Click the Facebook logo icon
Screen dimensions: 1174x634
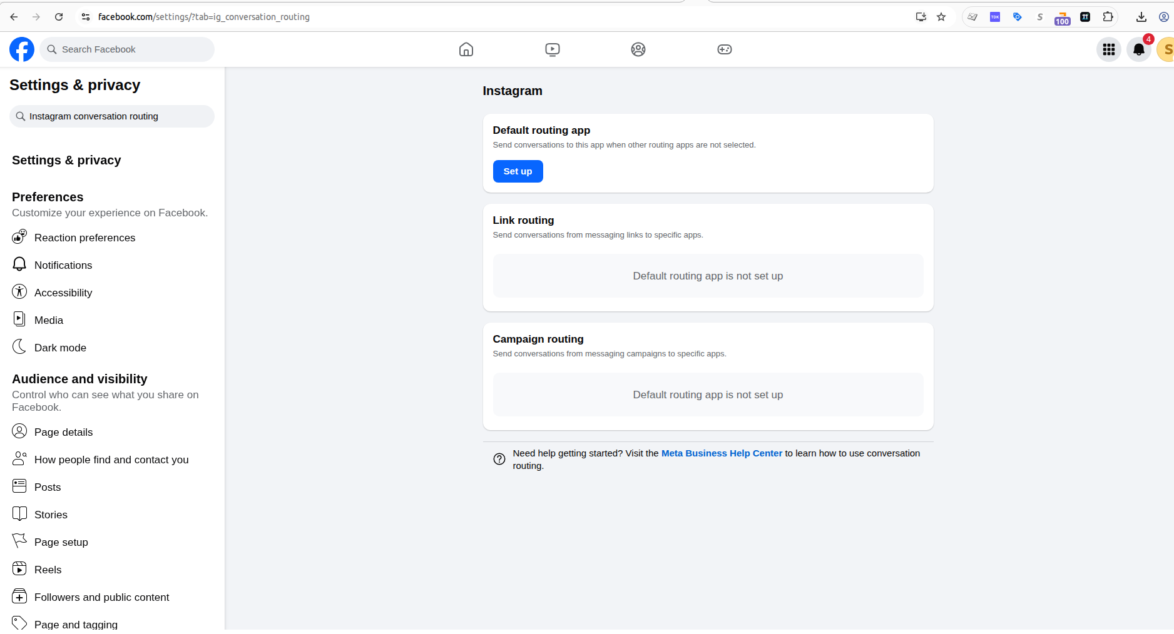pos(22,49)
